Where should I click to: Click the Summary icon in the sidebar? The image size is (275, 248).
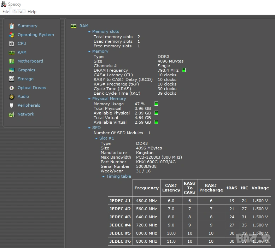tap(12, 26)
